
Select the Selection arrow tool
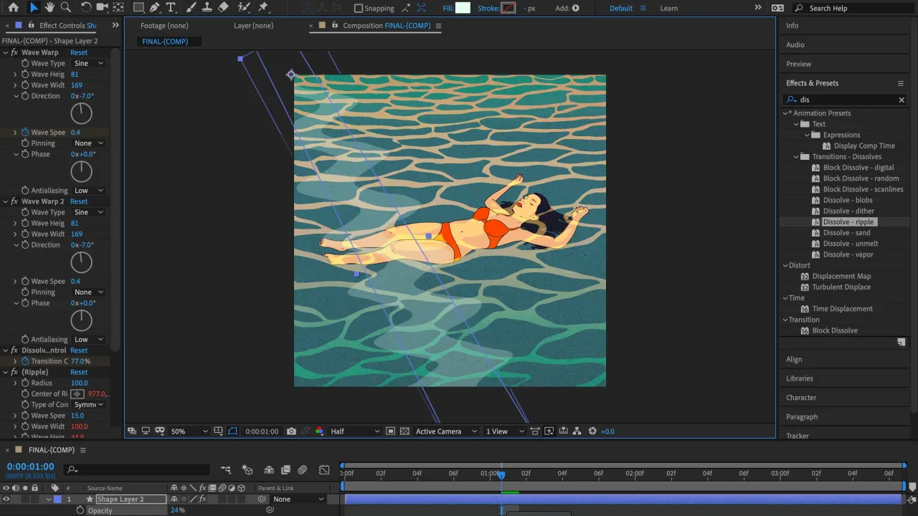[x=34, y=8]
